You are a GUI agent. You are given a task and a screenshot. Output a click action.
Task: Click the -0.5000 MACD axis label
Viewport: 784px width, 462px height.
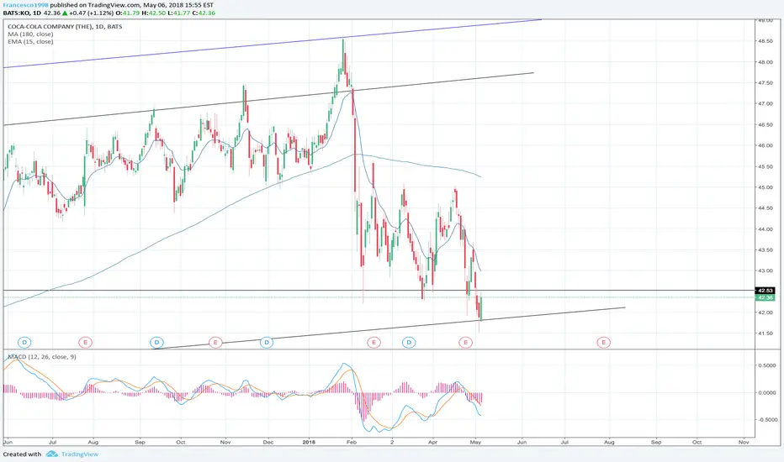point(765,419)
